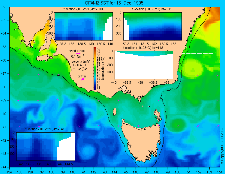Click Kangaroo Island off South Australia
This screenshot has height=174, width=225.
click(x=44, y=58)
